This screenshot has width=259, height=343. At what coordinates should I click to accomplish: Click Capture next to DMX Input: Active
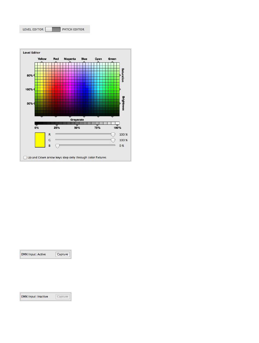63,254
